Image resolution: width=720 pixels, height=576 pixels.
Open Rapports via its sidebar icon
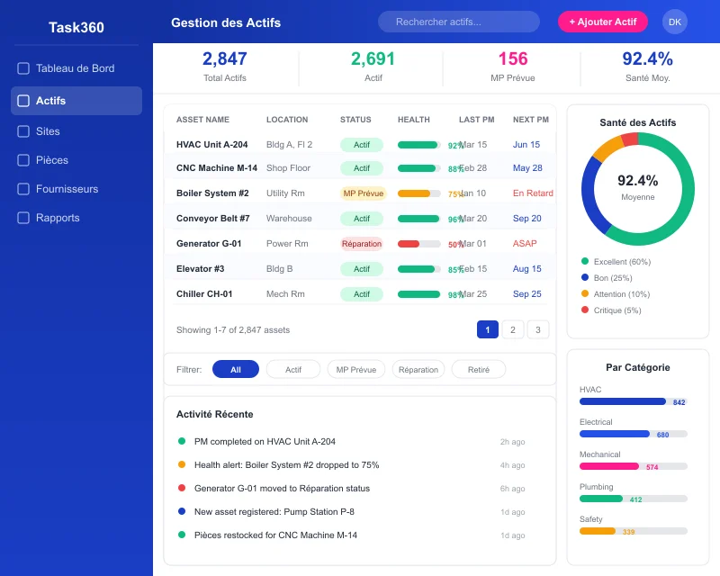[x=22, y=217]
